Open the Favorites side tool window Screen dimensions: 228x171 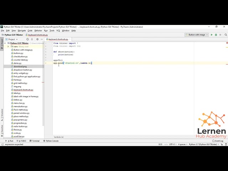[2, 131]
